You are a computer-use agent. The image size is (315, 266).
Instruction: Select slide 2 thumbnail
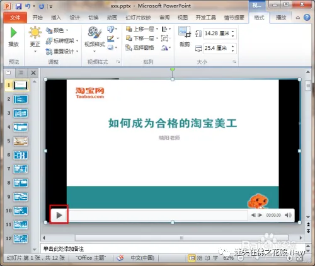tap(20, 100)
